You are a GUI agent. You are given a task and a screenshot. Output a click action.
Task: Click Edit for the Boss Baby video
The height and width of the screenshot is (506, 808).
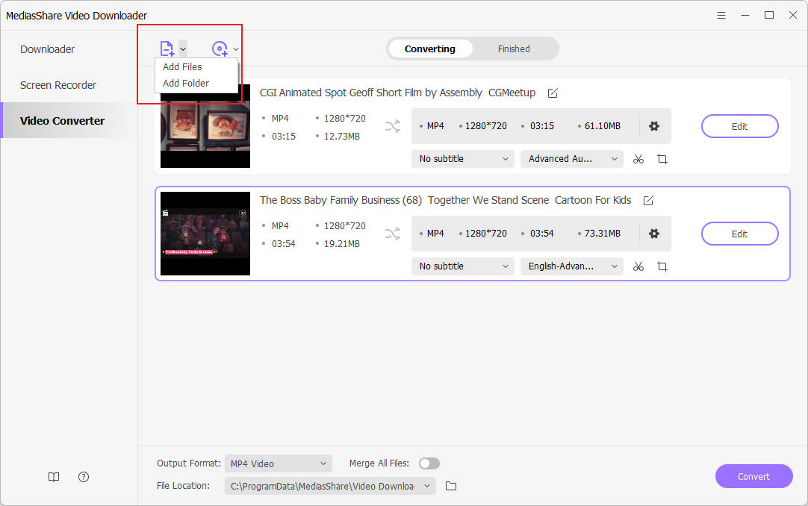[739, 234]
